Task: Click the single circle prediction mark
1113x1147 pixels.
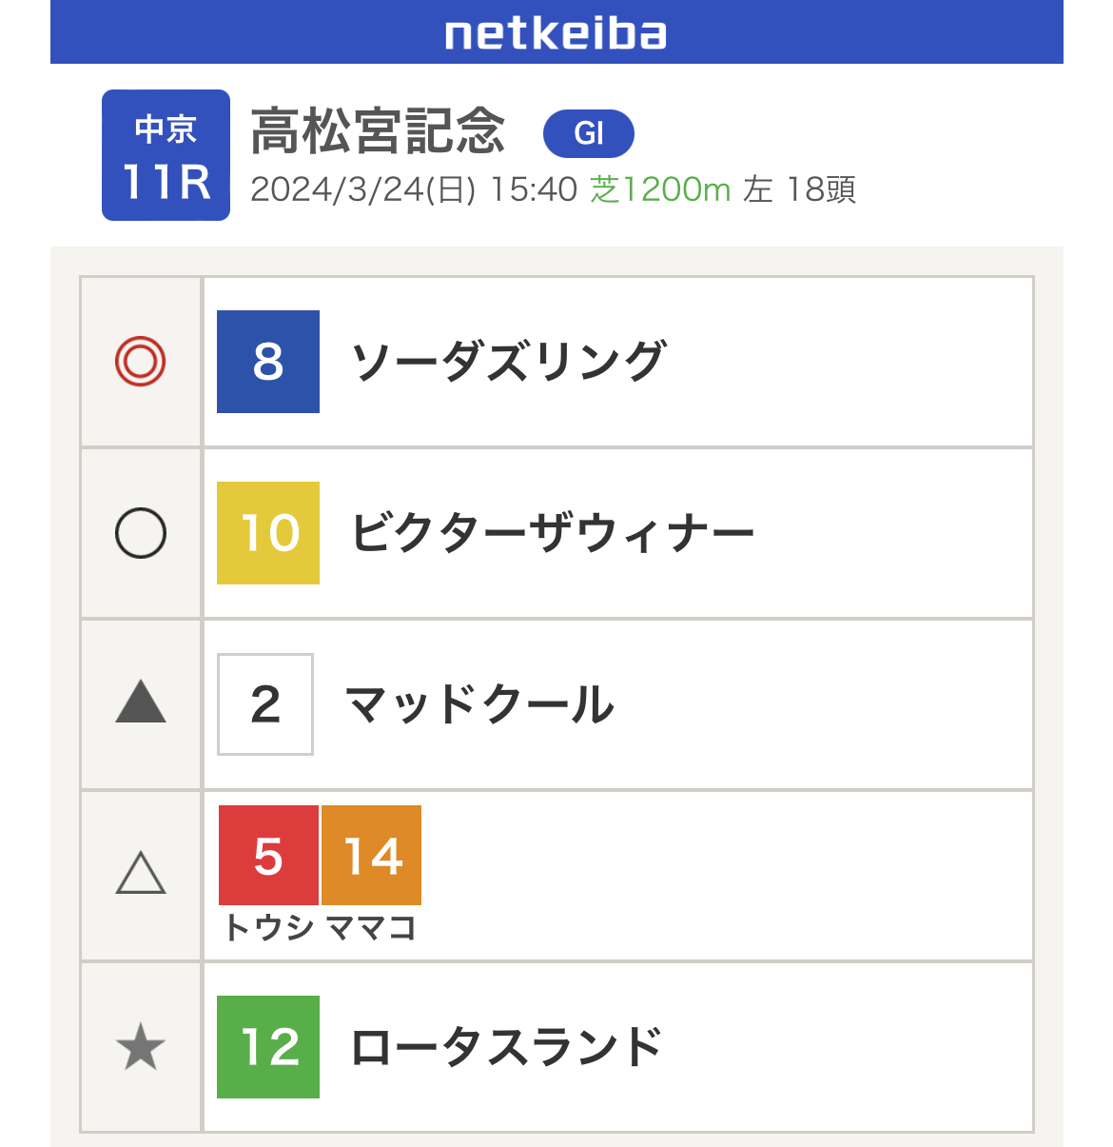Action: point(141,533)
